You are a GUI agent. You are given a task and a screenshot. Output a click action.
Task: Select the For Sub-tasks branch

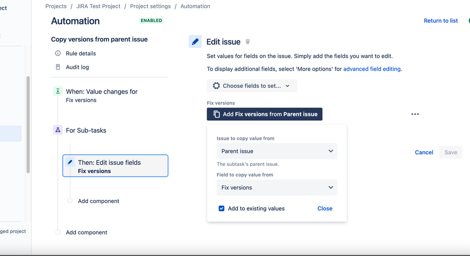86,130
